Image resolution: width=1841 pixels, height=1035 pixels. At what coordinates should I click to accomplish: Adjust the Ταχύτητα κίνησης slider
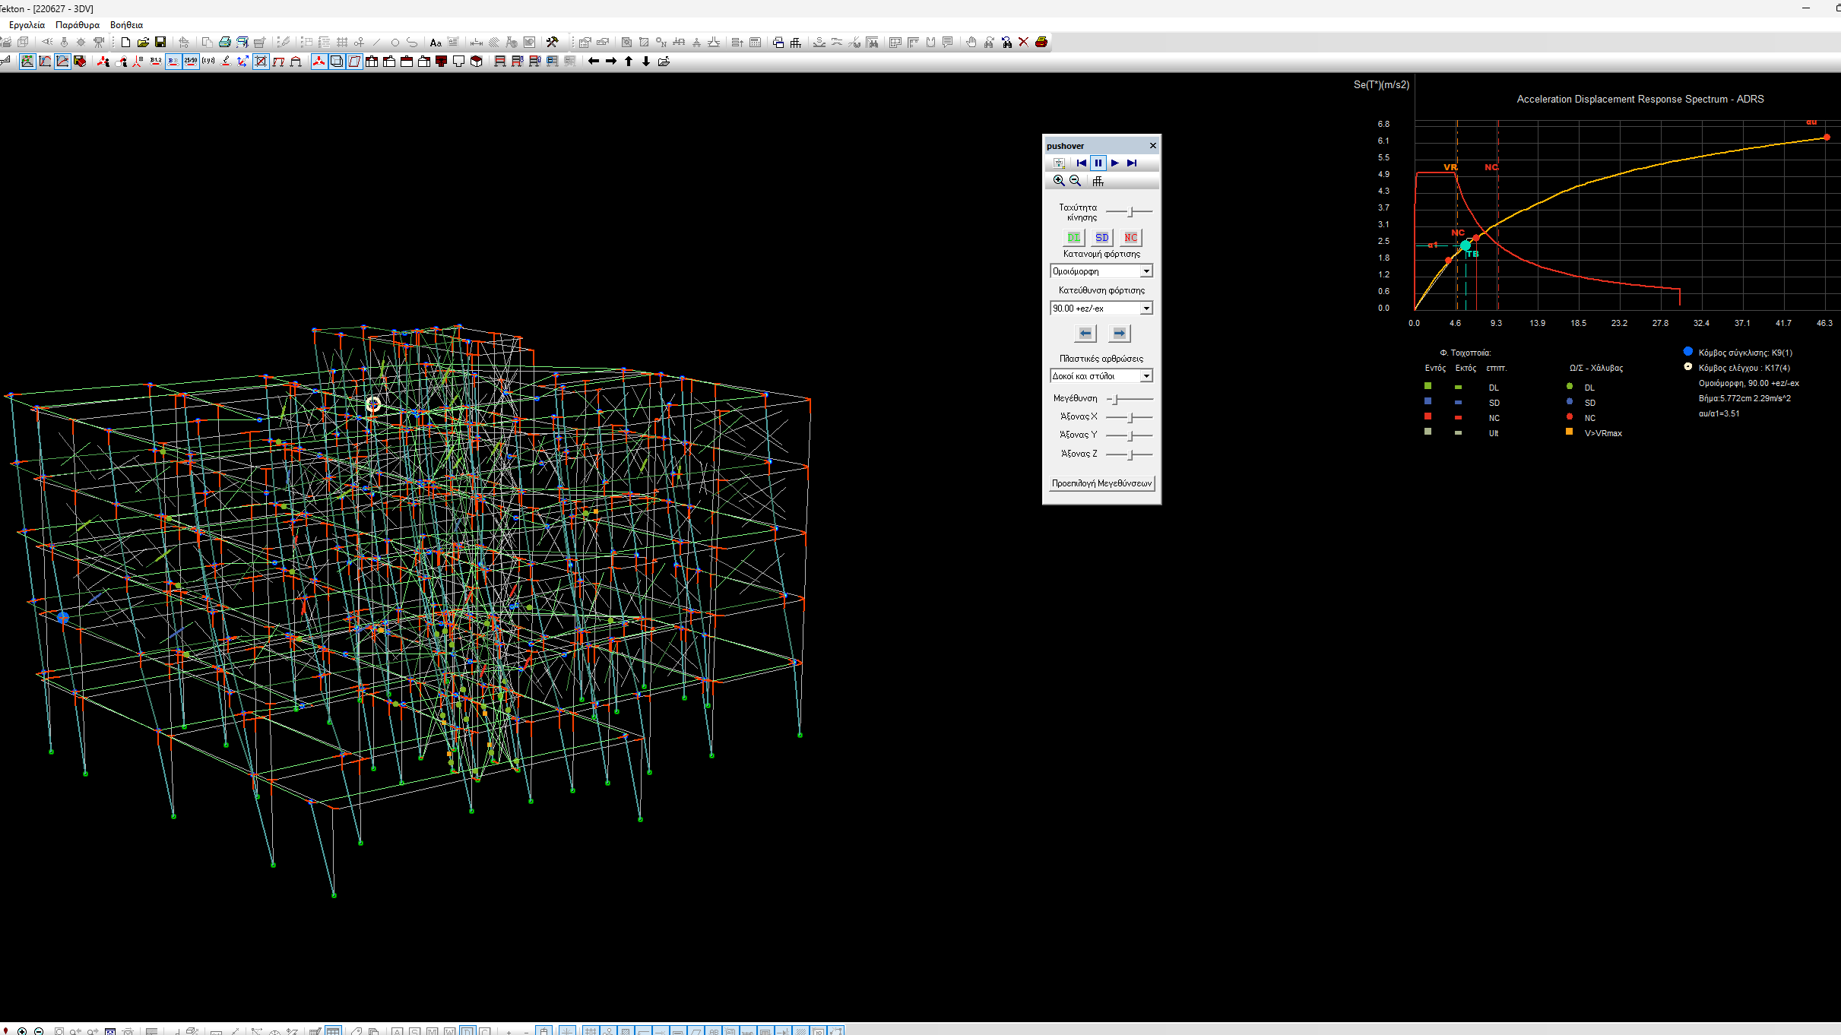[1130, 212]
